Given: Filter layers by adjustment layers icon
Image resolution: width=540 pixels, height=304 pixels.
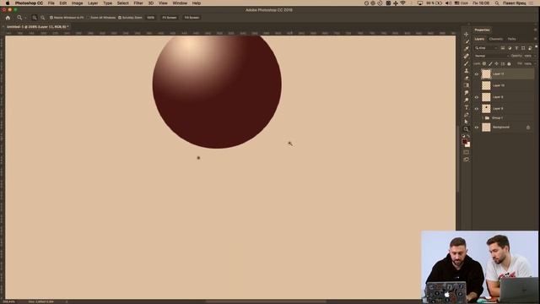Looking at the screenshot, I should tap(510, 48).
